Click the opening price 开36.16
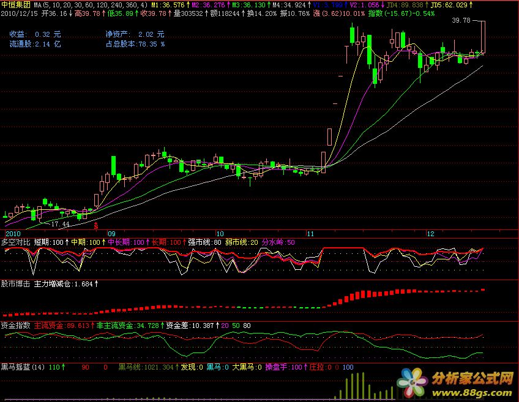Screen dimensions: 519x402 [56, 13]
